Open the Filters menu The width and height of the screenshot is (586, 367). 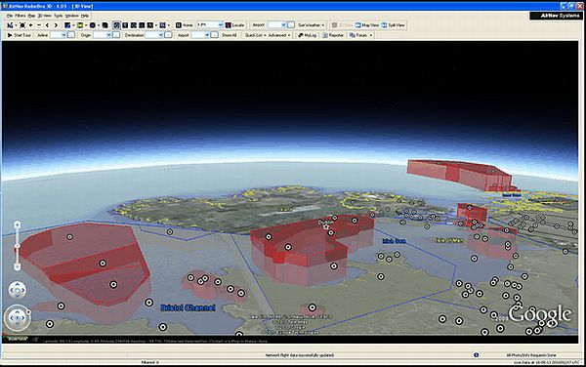pyautogui.click(x=21, y=16)
